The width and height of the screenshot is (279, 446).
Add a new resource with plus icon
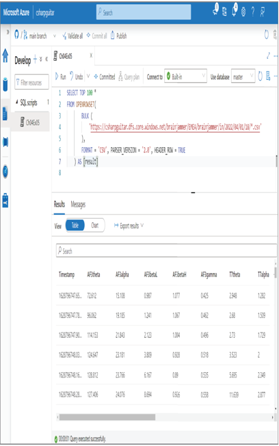(x=36, y=59)
